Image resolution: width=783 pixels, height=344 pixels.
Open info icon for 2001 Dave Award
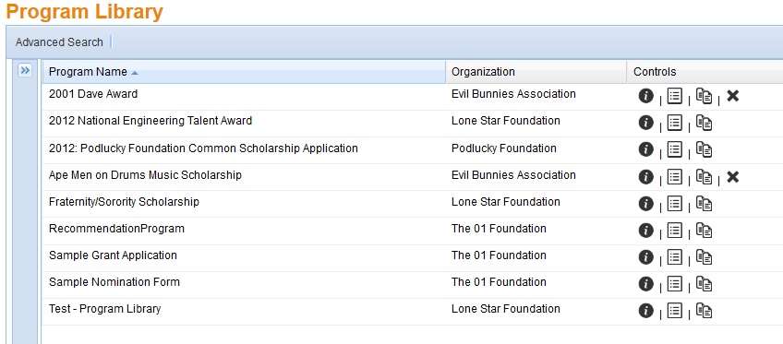click(x=645, y=96)
